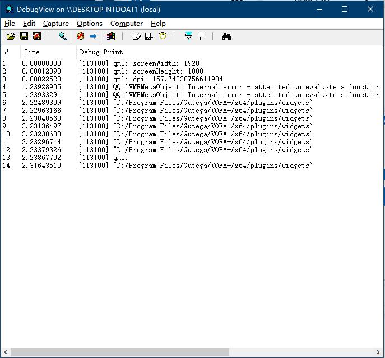385x358 pixels.
Task: Click time value 2.23048568
Action: point(41,118)
